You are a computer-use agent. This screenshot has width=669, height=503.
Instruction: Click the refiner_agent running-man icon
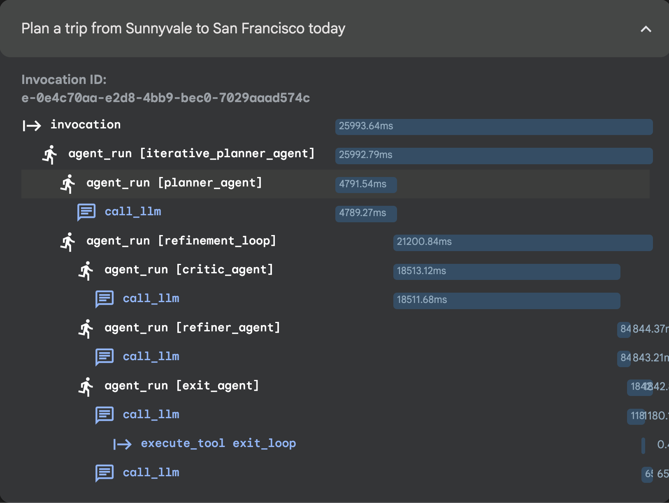[86, 328]
